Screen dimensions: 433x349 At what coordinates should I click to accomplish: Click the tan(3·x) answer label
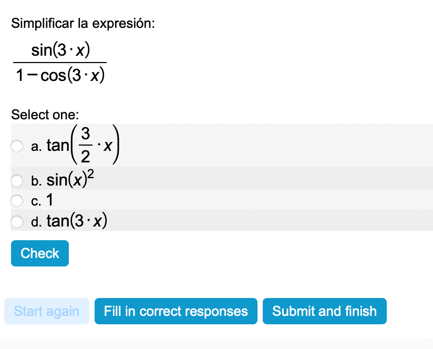pyautogui.click(x=77, y=221)
